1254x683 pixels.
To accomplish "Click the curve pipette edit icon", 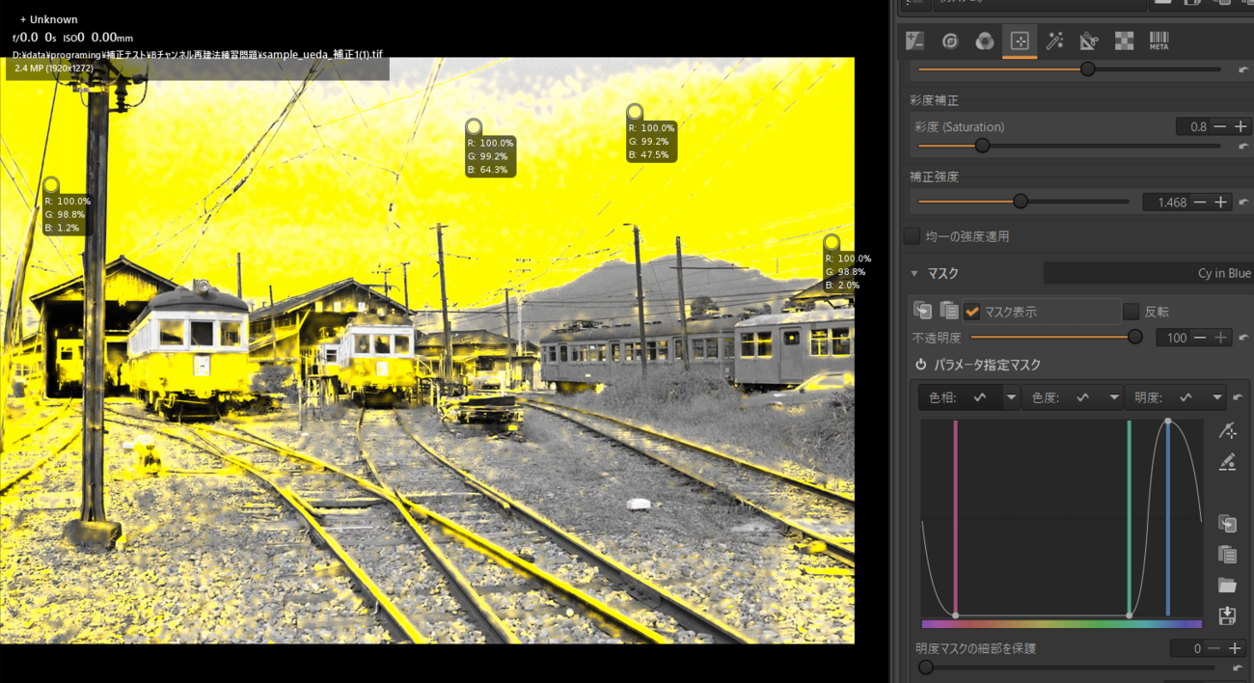I will (x=1227, y=463).
